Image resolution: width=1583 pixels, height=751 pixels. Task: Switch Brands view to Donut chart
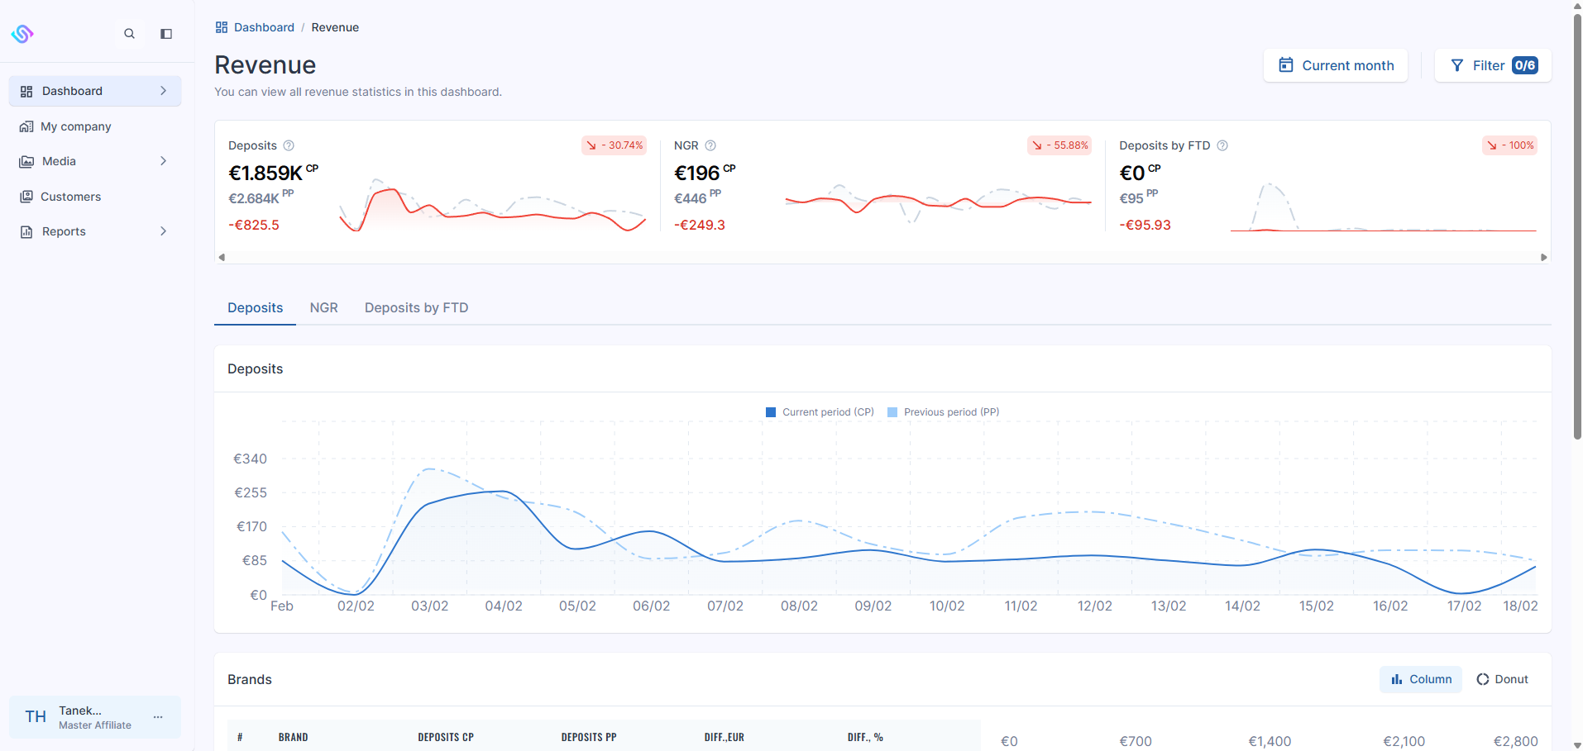pos(1502,679)
